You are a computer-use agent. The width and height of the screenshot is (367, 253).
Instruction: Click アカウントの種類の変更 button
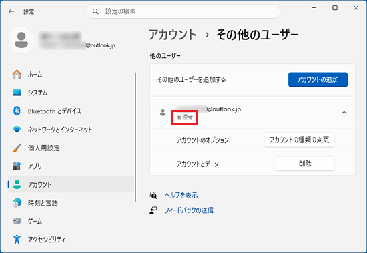click(x=300, y=140)
